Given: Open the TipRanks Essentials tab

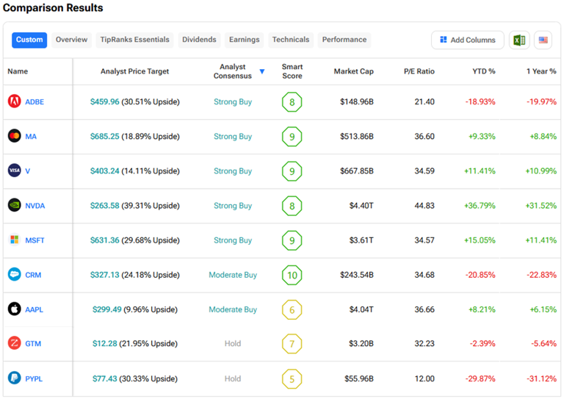Looking at the screenshot, I should click(x=134, y=40).
